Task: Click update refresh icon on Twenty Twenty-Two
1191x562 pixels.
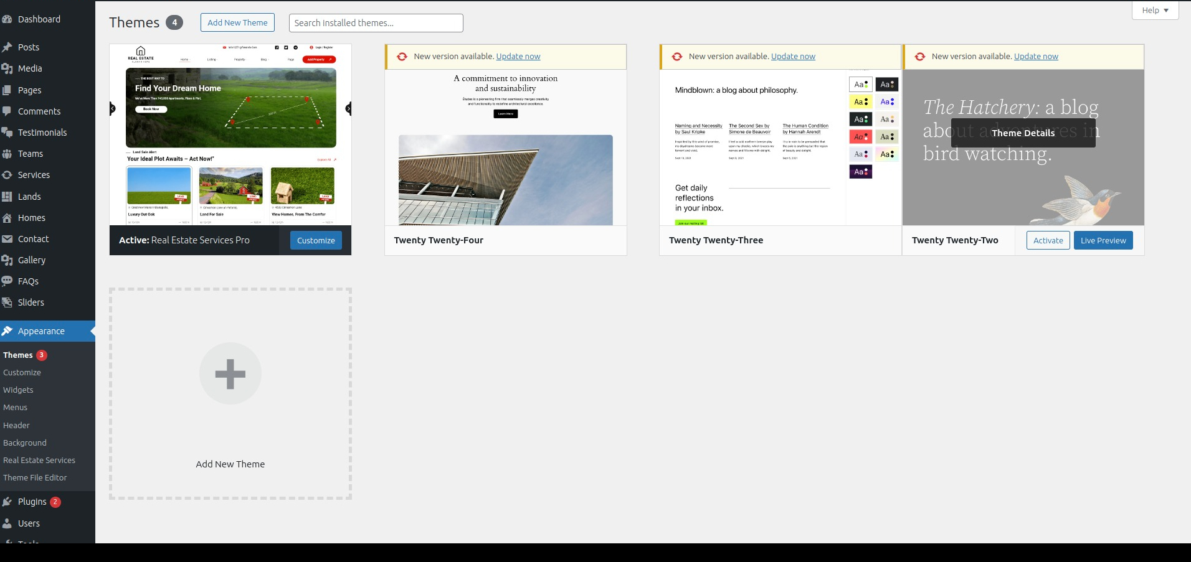Action: click(920, 57)
